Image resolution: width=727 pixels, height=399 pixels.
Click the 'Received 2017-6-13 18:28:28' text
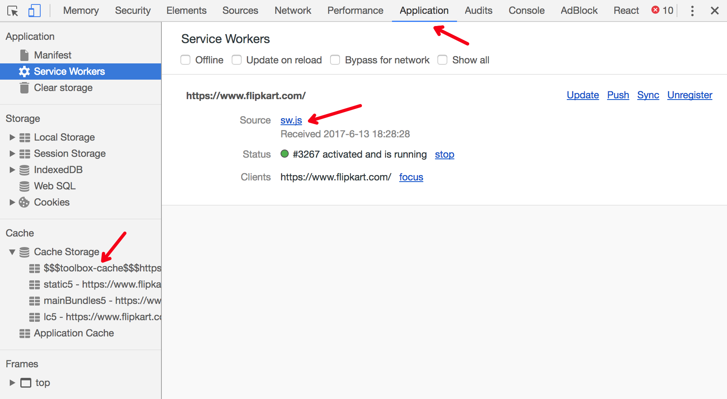point(345,134)
